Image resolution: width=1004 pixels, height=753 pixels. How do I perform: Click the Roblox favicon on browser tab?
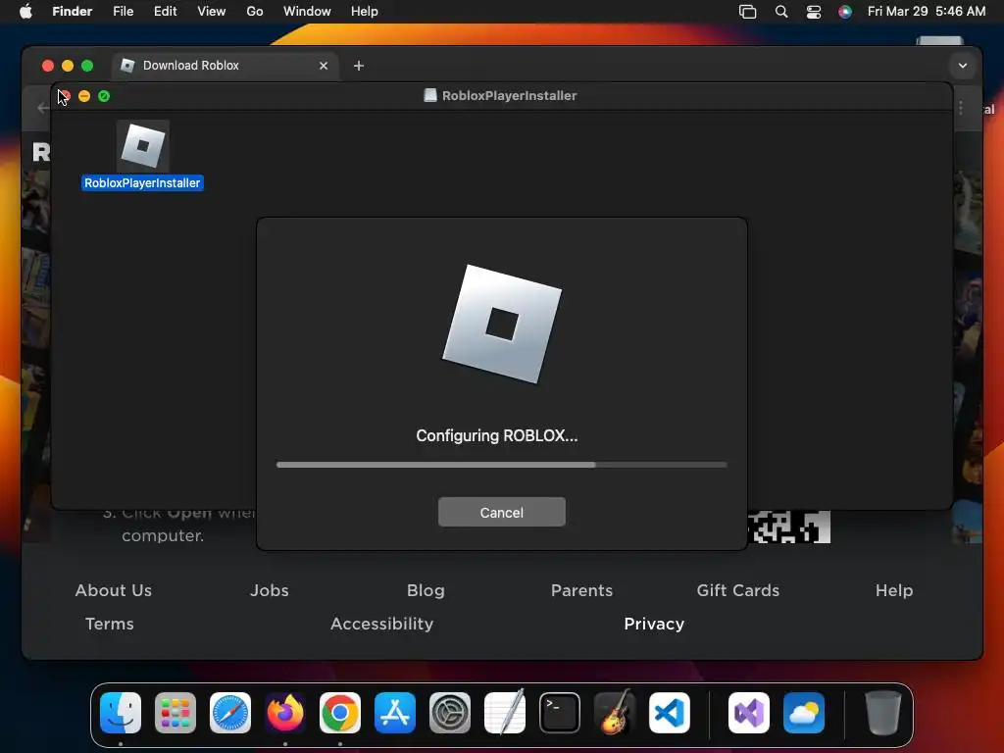click(127, 66)
